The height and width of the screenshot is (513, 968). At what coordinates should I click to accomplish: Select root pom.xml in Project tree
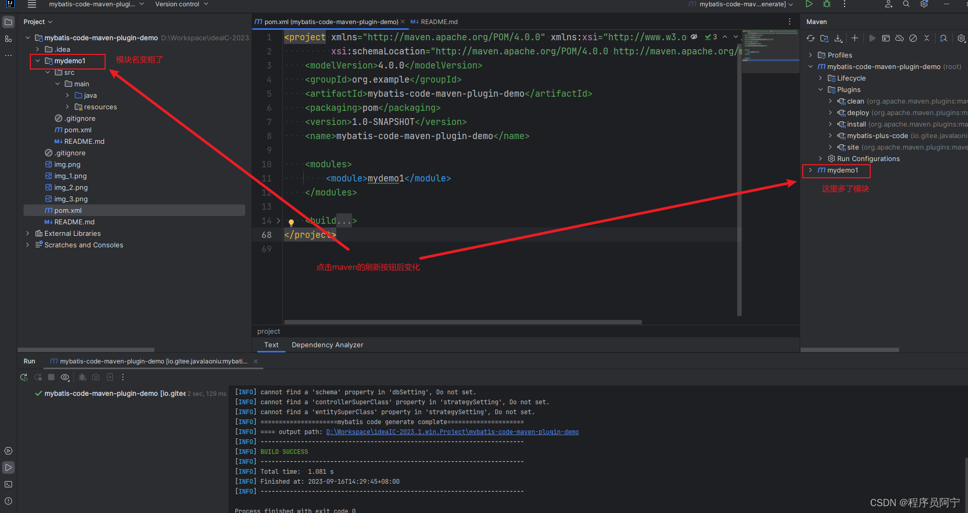[134, 211]
